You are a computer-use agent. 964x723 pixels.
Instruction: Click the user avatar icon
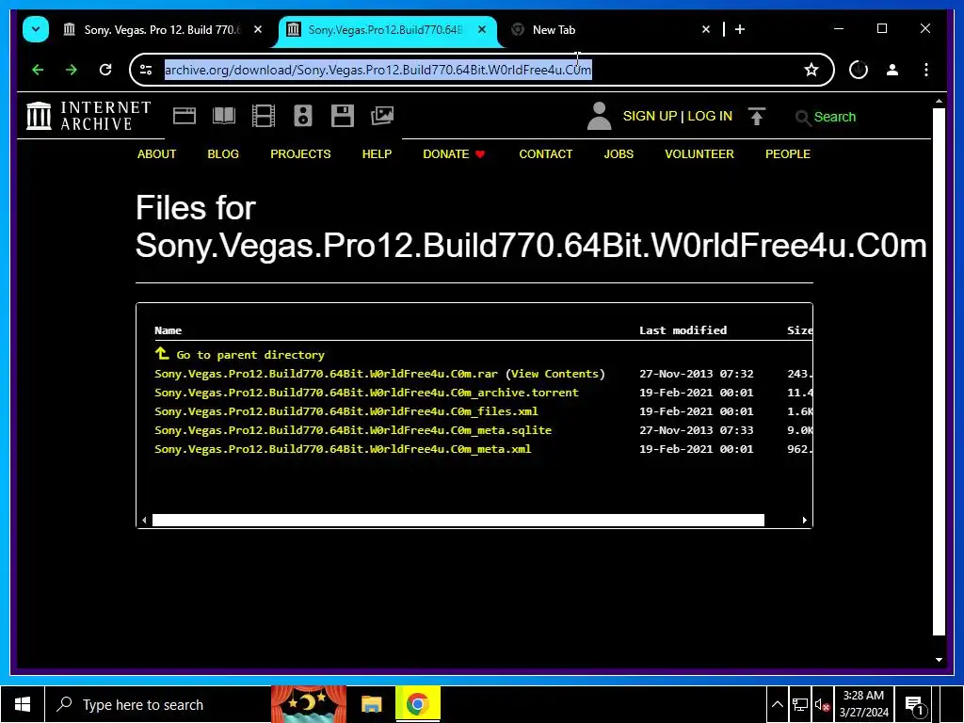click(599, 116)
